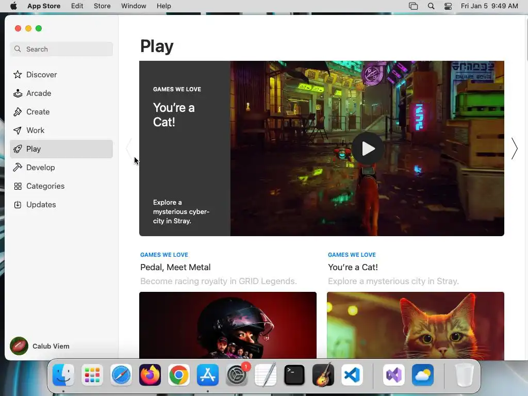
Task: Open the Help menu
Action: [x=163, y=6]
